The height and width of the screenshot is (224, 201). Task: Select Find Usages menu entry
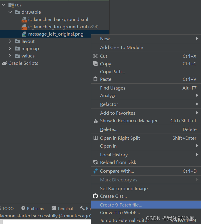pyautogui.click(x=146, y=88)
